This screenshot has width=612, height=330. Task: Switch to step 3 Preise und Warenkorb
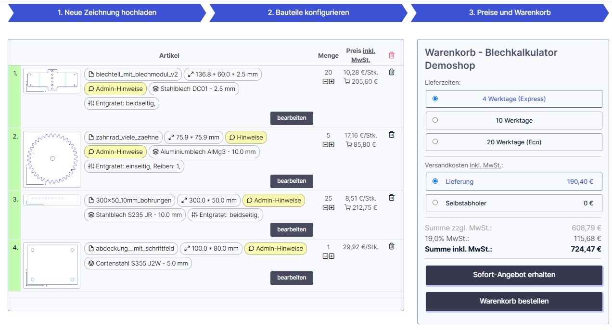pyautogui.click(x=510, y=13)
